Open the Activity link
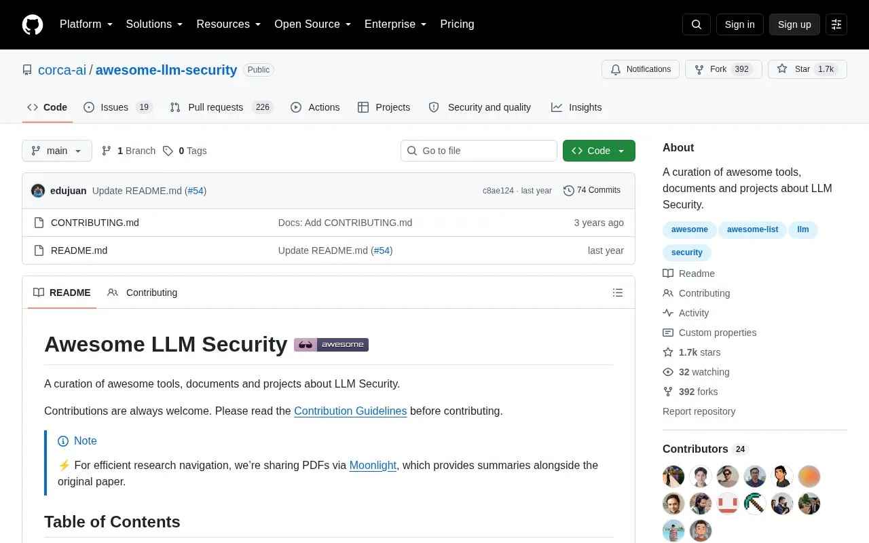Image resolution: width=869 pixels, height=543 pixels. pyautogui.click(x=686, y=313)
